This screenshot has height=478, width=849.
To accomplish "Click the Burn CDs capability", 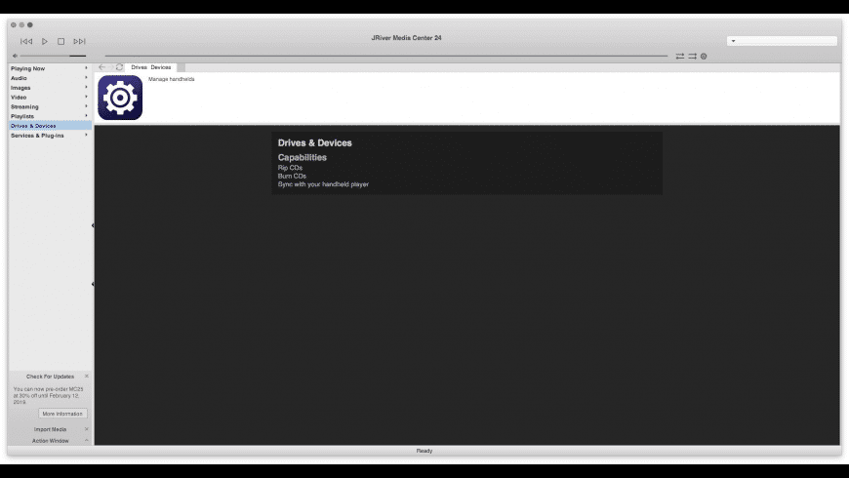I will 292,176.
